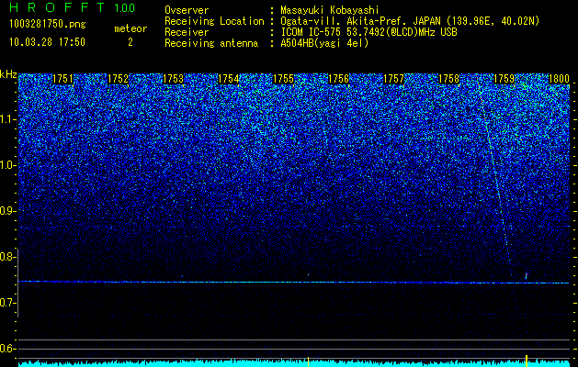578x367 pixels.
Task: Click the 1800 time label
Action: click(x=560, y=79)
